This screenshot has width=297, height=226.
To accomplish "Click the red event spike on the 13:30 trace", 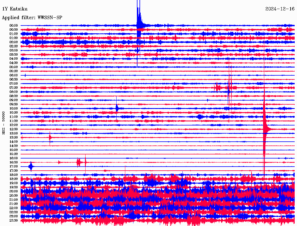I will click(50, 138).
